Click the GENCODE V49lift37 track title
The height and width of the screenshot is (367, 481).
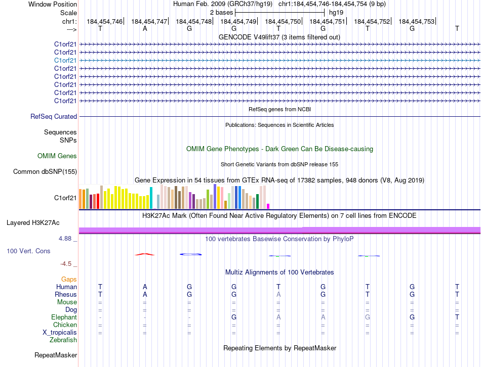279,37
